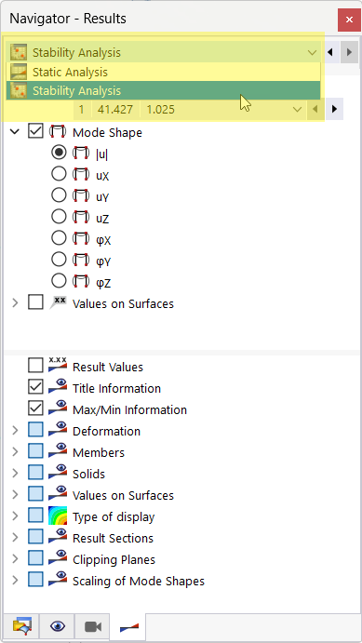Select the |u| radio button
The width and height of the screenshot is (362, 643).
pyautogui.click(x=59, y=153)
